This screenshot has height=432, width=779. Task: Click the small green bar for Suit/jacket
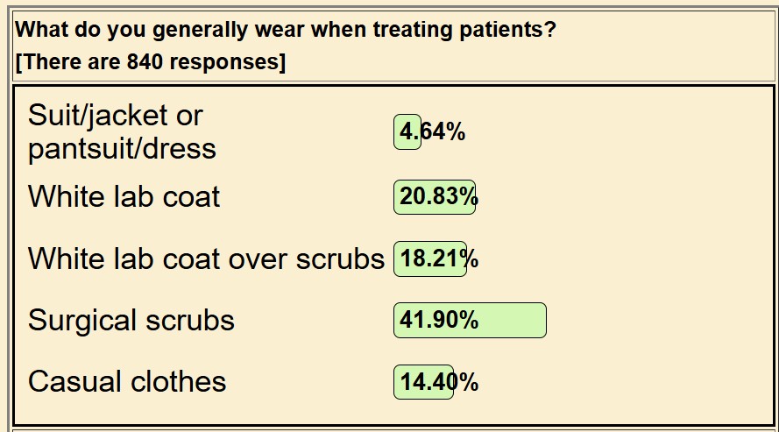(407, 132)
